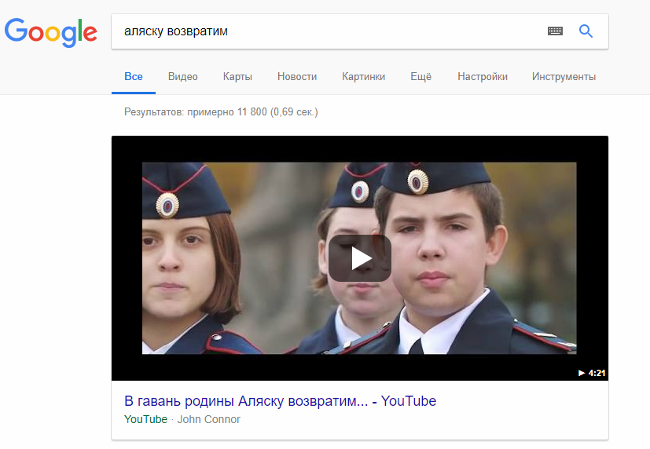Go to the Новости tab
Viewport: 650px width, 449px height.
(x=297, y=77)
